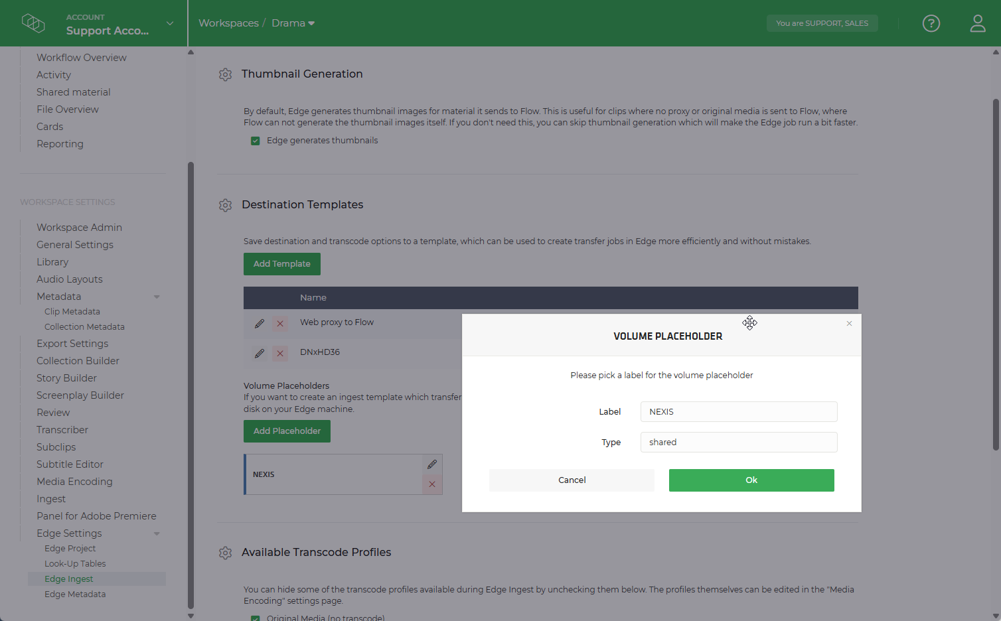Delete the DNxHD36 template
This screenshot has width=1001, height=621.
tap(279, 353)
